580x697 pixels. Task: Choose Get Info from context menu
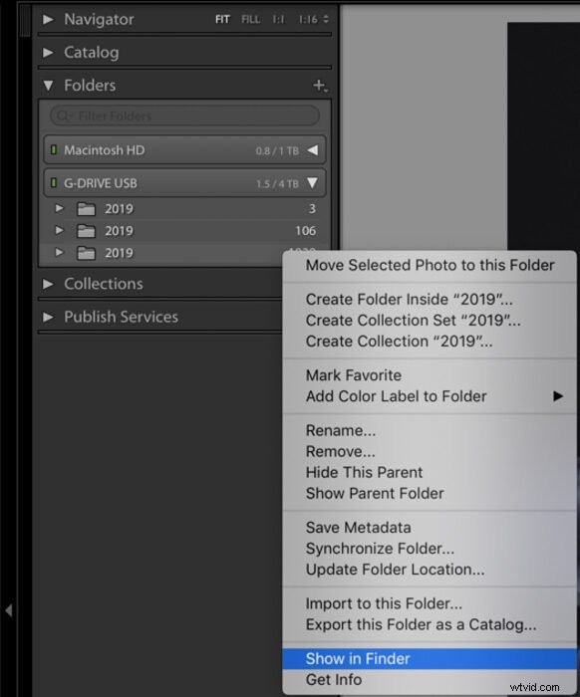tap(430, 679)
